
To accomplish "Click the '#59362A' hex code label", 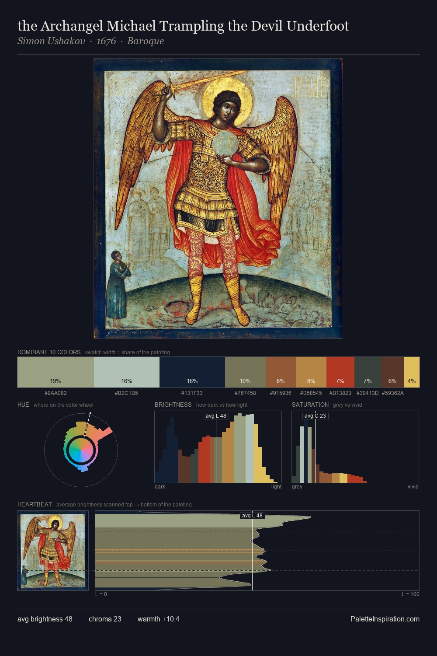I will [393, 393].
